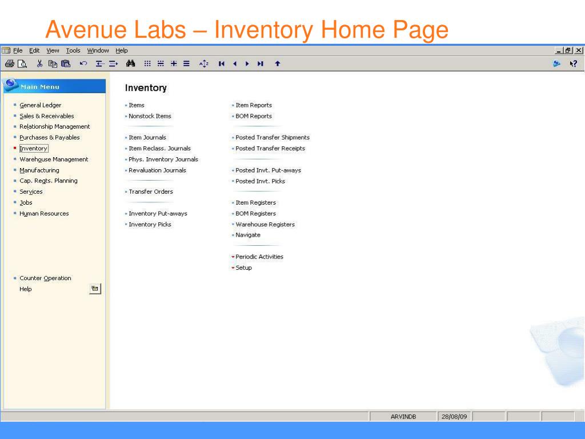Select the Manufacturing module
Image resolution: width=585 pixels, height=439 pixels.
39,170
